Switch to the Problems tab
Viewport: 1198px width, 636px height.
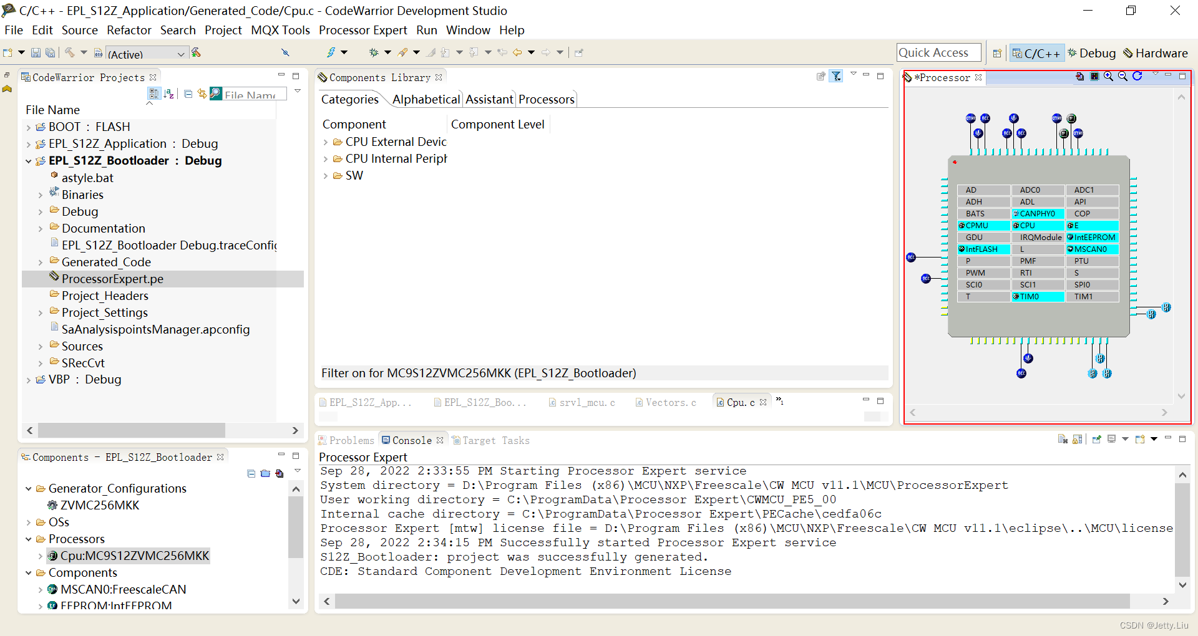(346, 440)
